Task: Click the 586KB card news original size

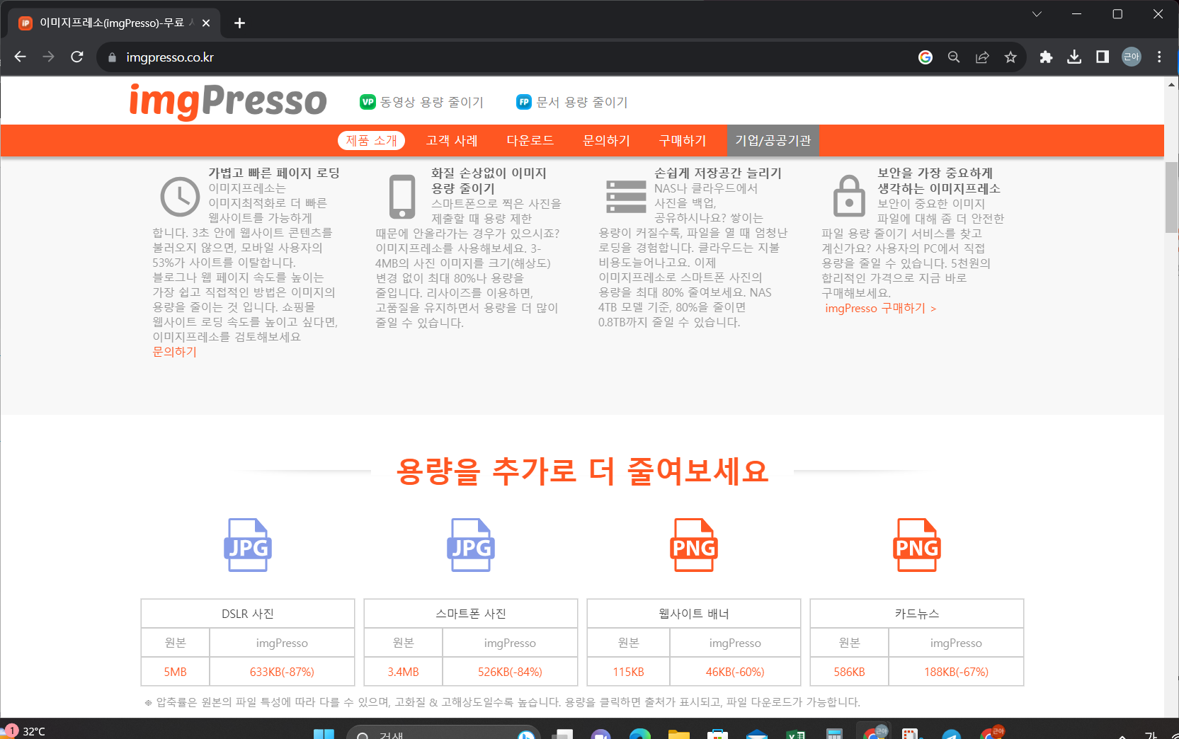Action: point(849,672)
